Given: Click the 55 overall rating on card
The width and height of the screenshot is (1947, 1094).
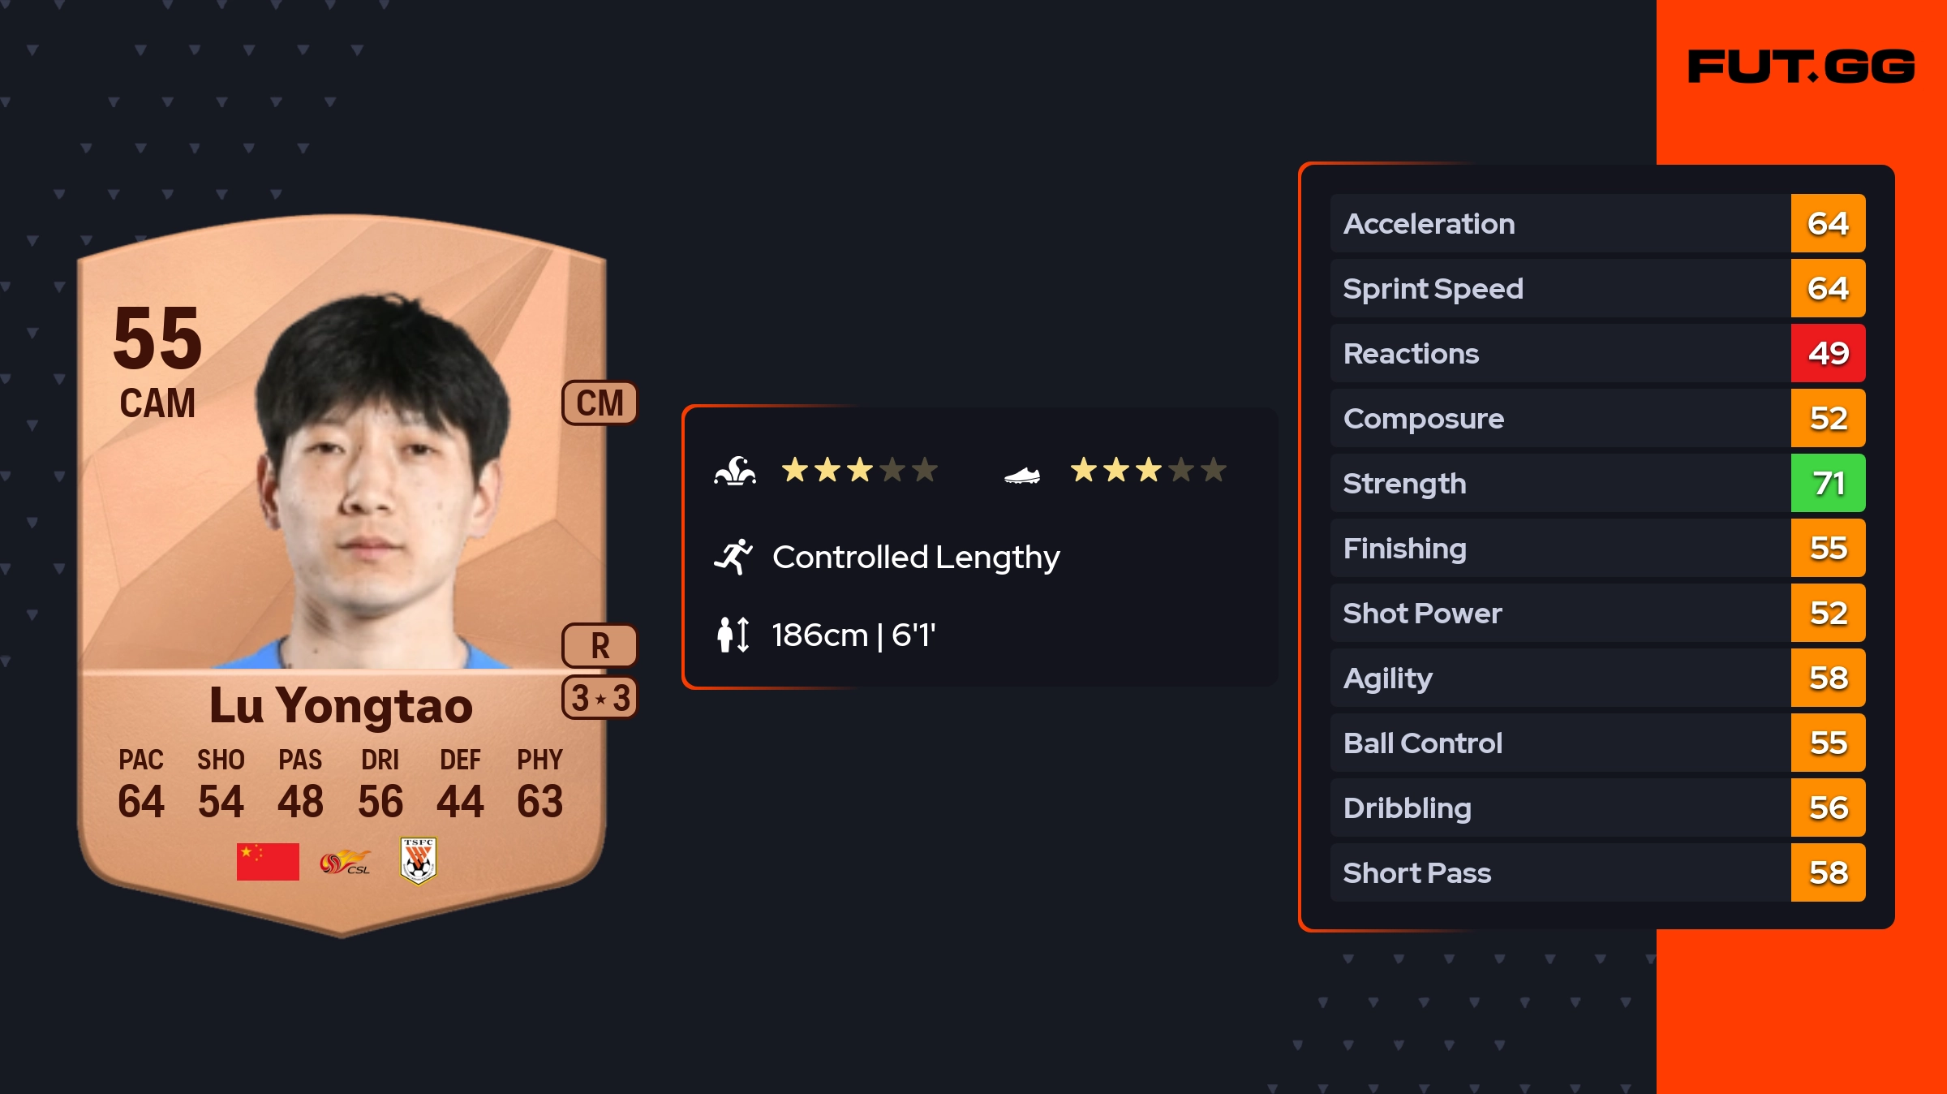Looking at the screenshot, I should point(157,338).
